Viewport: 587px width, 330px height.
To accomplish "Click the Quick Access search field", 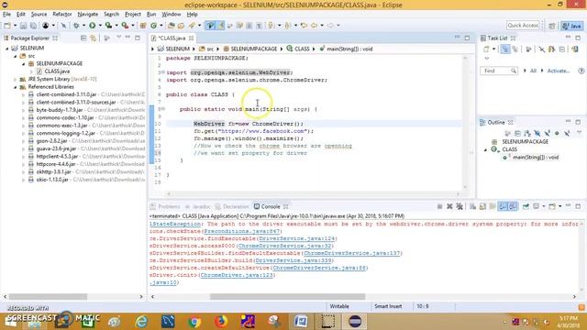I will pos(523,25).
